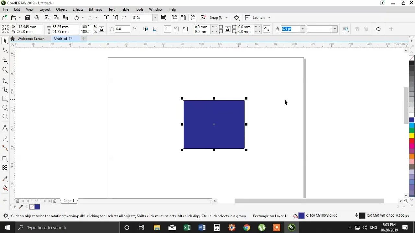Select the Crop tool
This screenshot has height=233, width=415.
pos(5,61)
